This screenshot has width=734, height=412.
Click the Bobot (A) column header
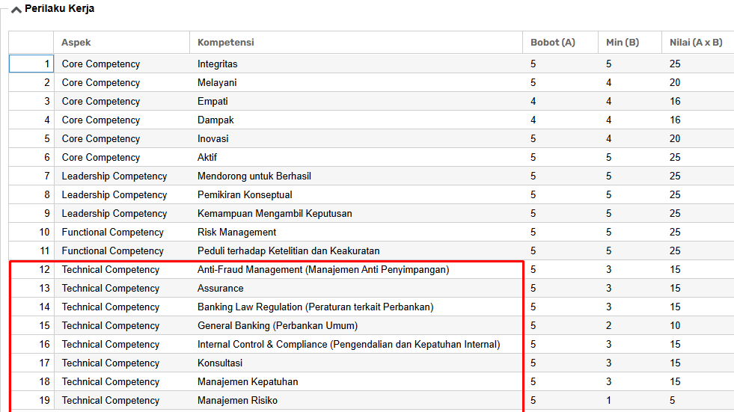coord(560,42)
